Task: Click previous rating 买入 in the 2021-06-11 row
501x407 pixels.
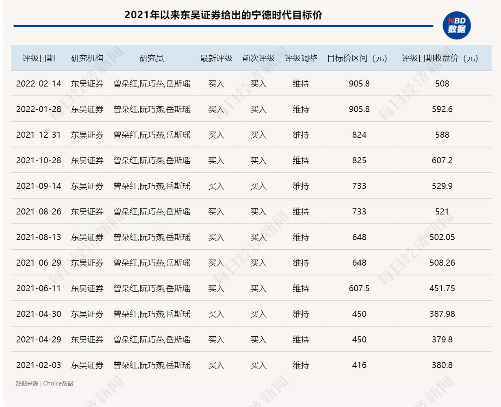Action: (x=258, y=288)
